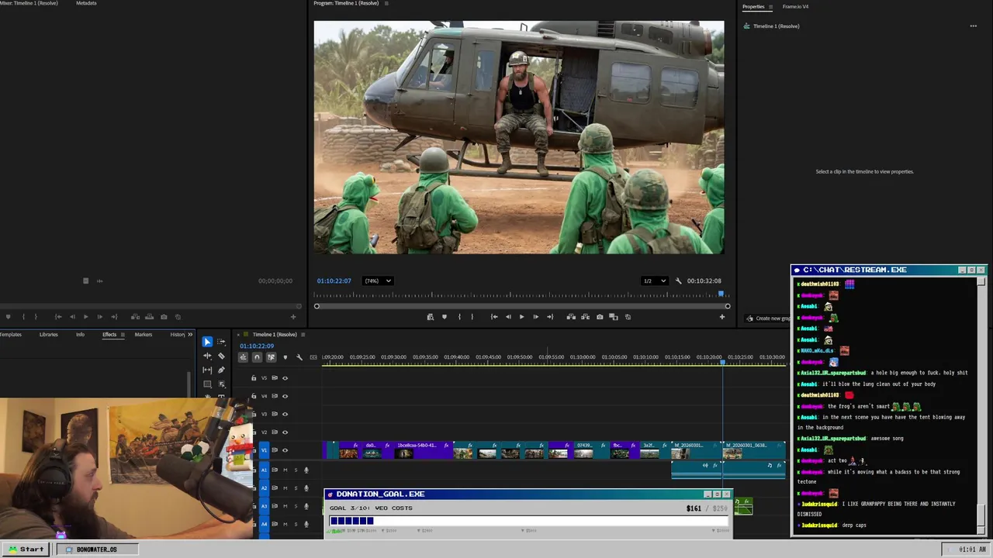Mark In point in Program monitor
993x558 pixels.
459,316
